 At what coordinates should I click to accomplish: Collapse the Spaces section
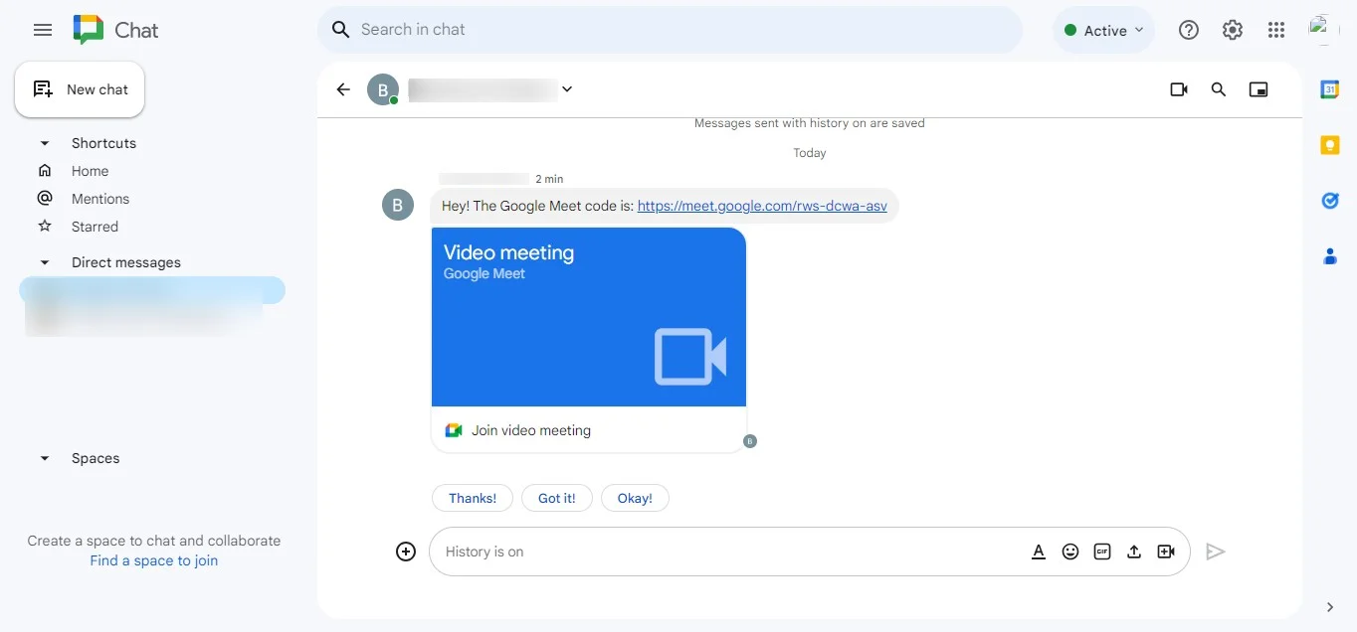(44, 458)
